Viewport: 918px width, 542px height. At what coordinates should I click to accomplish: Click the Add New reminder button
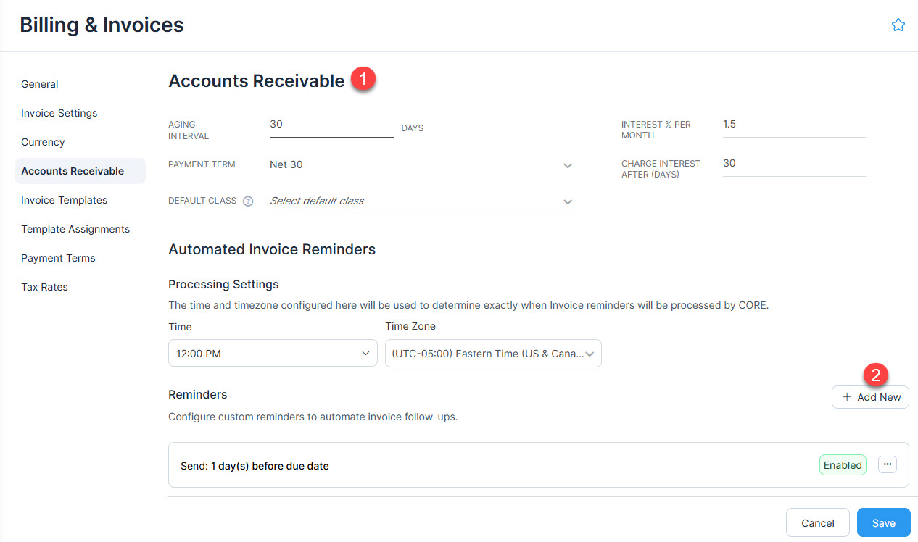tap(870, 397)
